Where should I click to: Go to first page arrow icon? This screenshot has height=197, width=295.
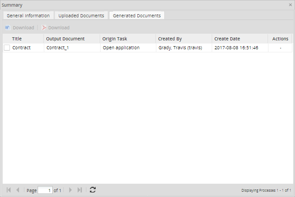(8, 190)
